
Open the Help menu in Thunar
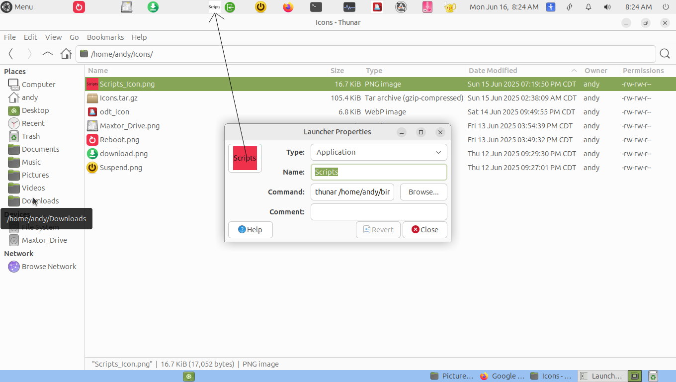click(139, 37)
